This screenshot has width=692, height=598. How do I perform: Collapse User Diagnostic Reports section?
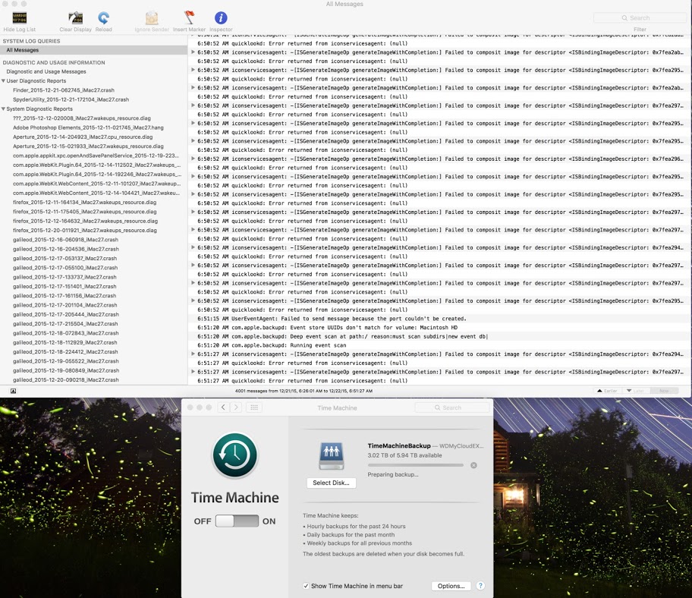tap(4, 80)
